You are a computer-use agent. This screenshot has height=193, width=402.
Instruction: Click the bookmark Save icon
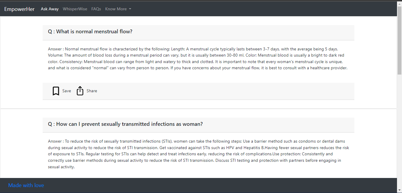56,91
